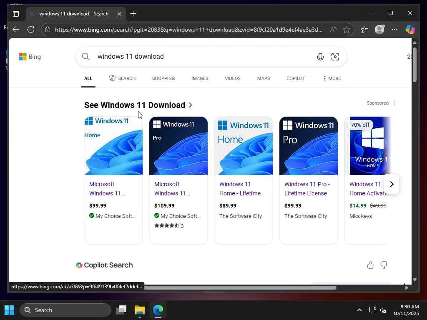The height and width of the screenshot is (320, 427).
Task: Open Edge Settings and more menu
Action: point(394,30)
